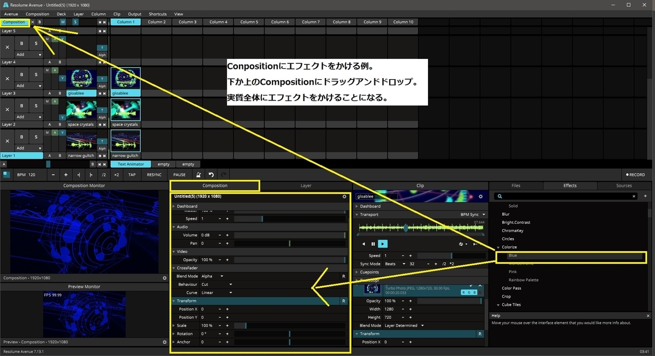
Task: Clear Layer 3 with its X button
Action: [x=7, y=79]
